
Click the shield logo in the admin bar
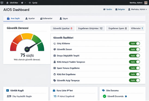click(x=2, y=3)
